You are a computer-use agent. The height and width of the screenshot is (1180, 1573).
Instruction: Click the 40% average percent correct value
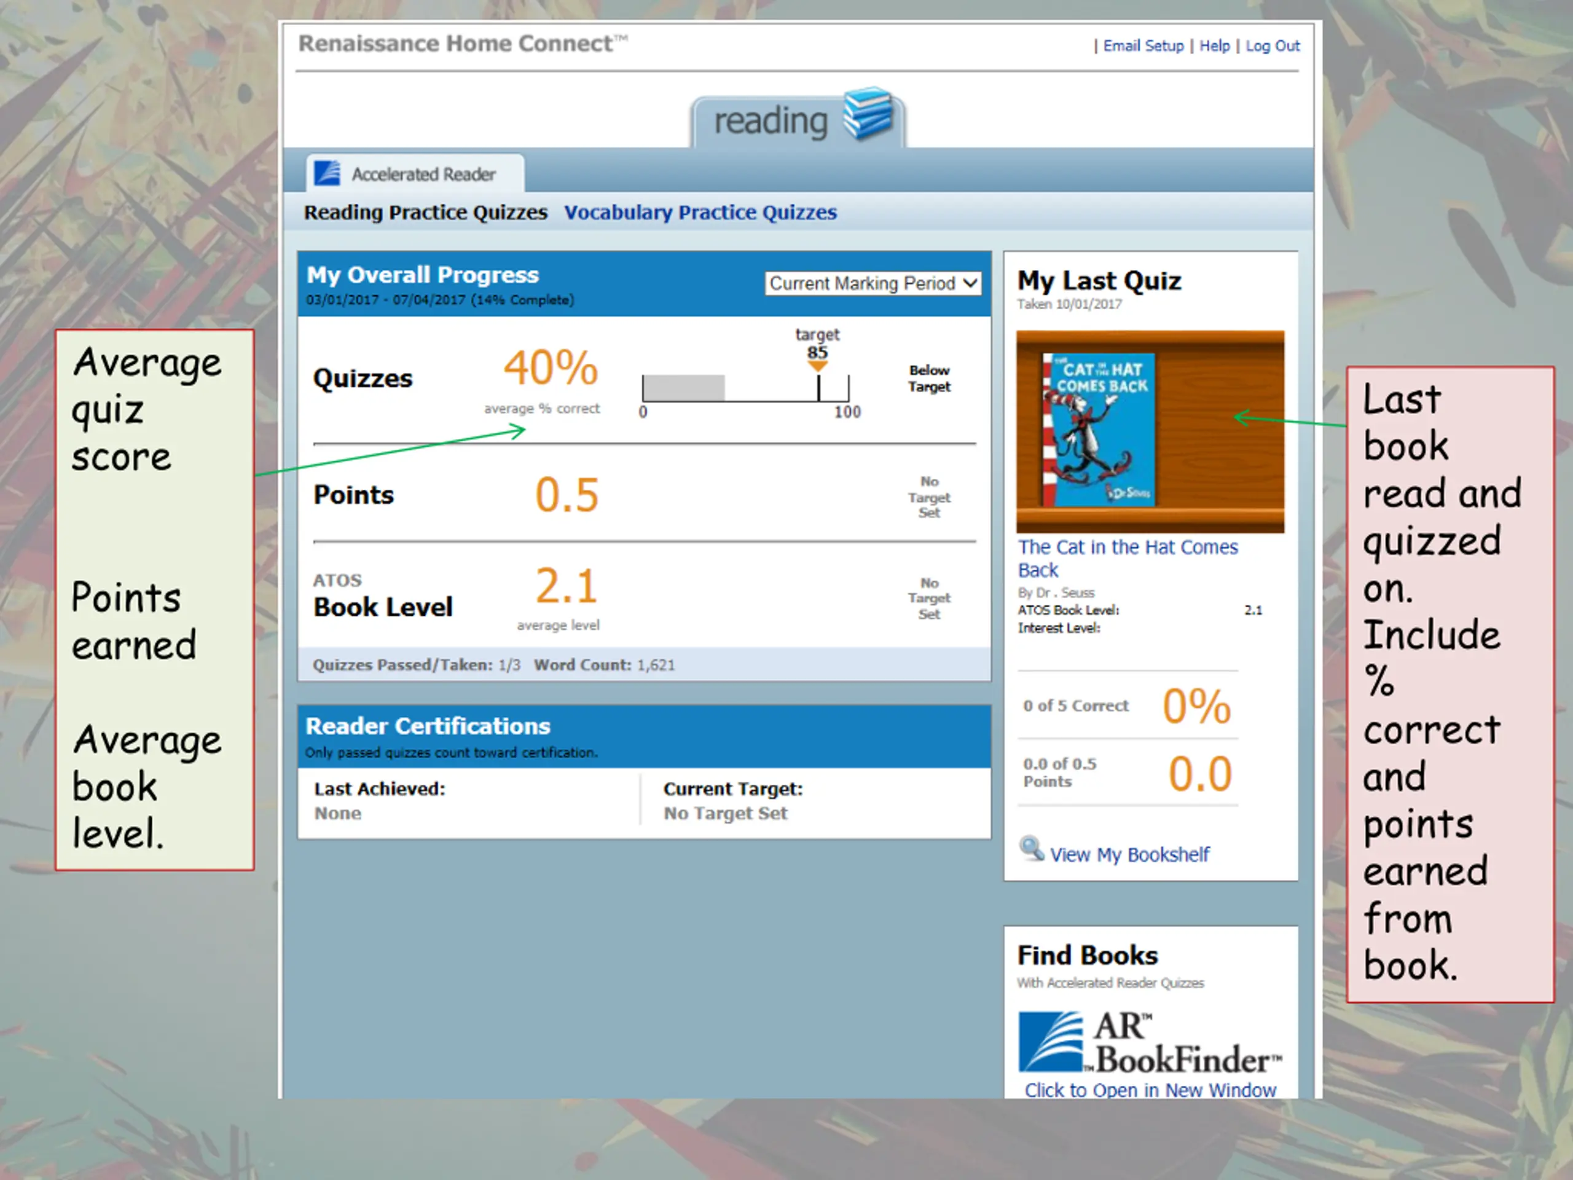coord(551,368)
